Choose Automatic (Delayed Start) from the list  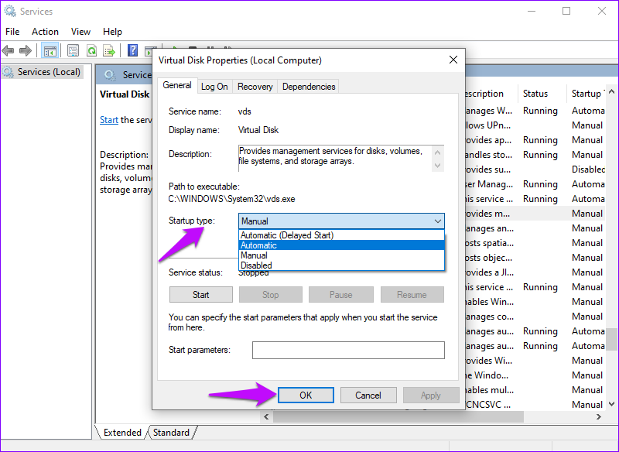(341, 235)
